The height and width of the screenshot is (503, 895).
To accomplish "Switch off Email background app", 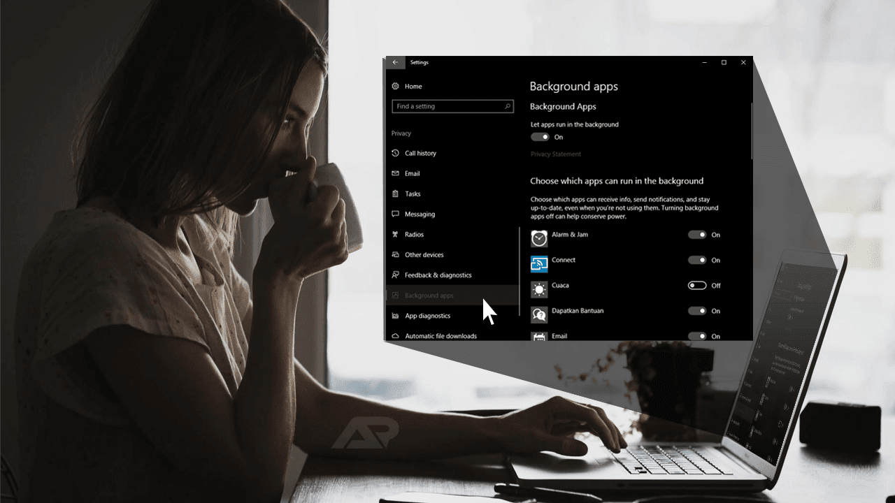I will click(697, 336).
